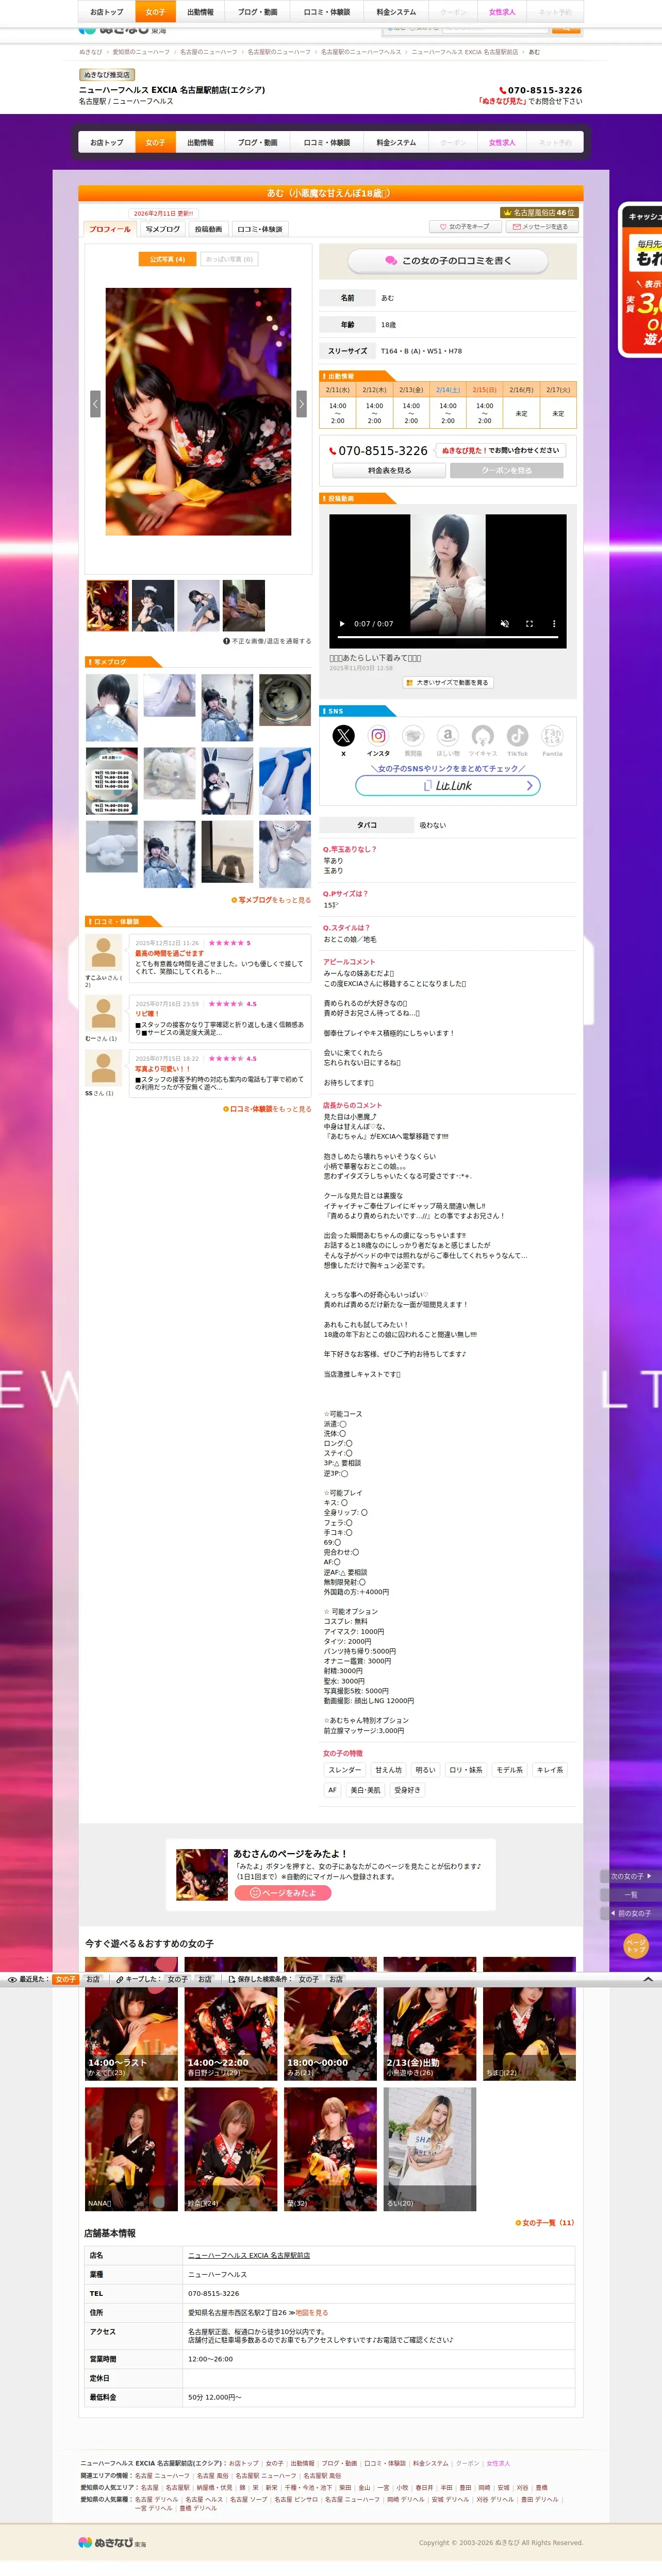Go to 前の女の子 in side navigation

coord(630,1913)
